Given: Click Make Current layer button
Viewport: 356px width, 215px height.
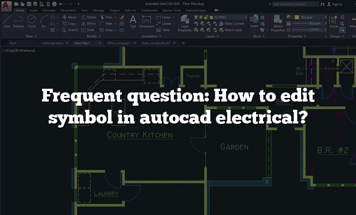Looking at the screenshot, I should pyautogui.click(x=231, y=23).
